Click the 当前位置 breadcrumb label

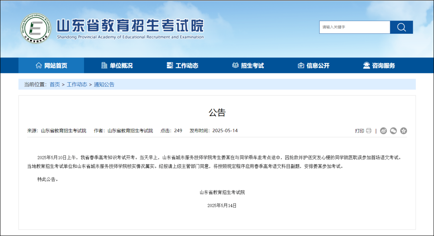pyautogui.click(x=35, y=85)
